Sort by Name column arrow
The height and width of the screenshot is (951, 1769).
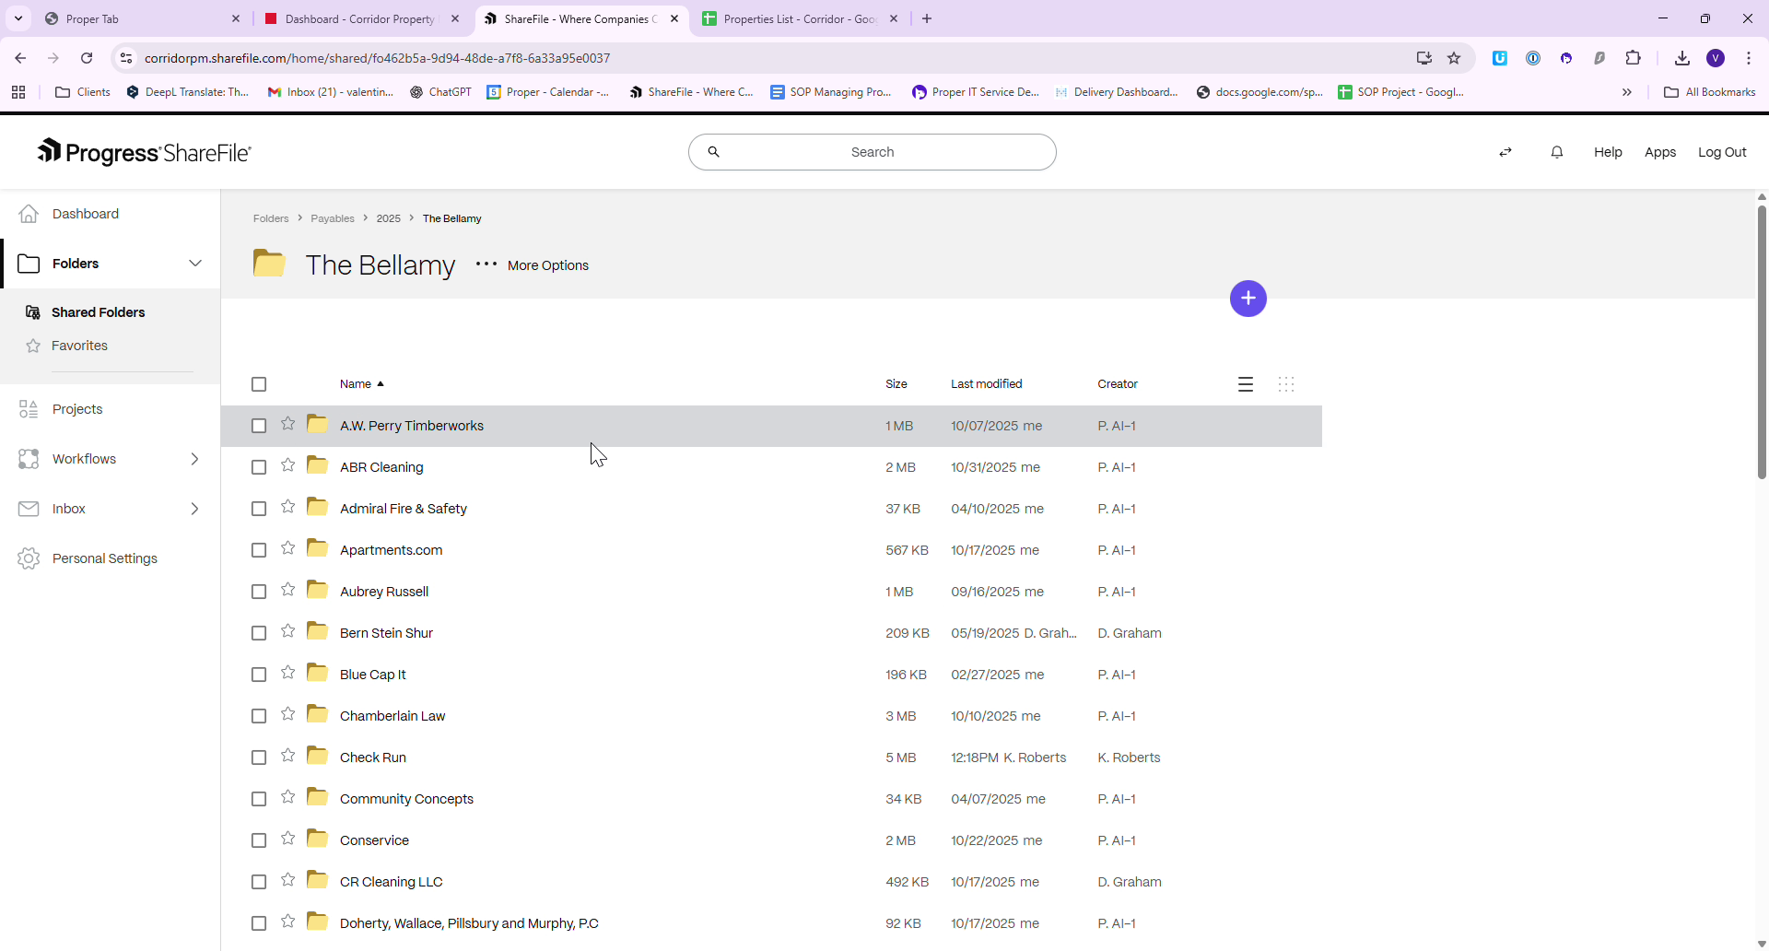381,384
